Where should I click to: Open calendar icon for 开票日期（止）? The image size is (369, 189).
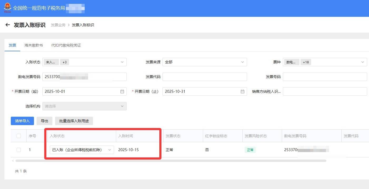coord(242,91)
